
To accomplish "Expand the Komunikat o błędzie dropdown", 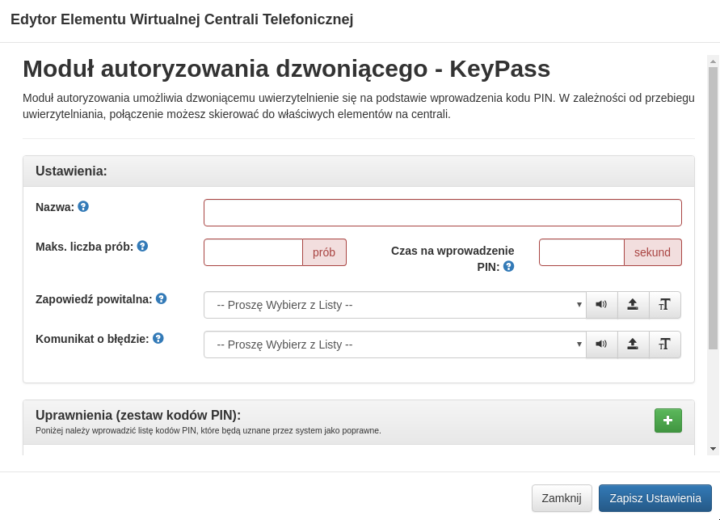I will coord(394,345).
